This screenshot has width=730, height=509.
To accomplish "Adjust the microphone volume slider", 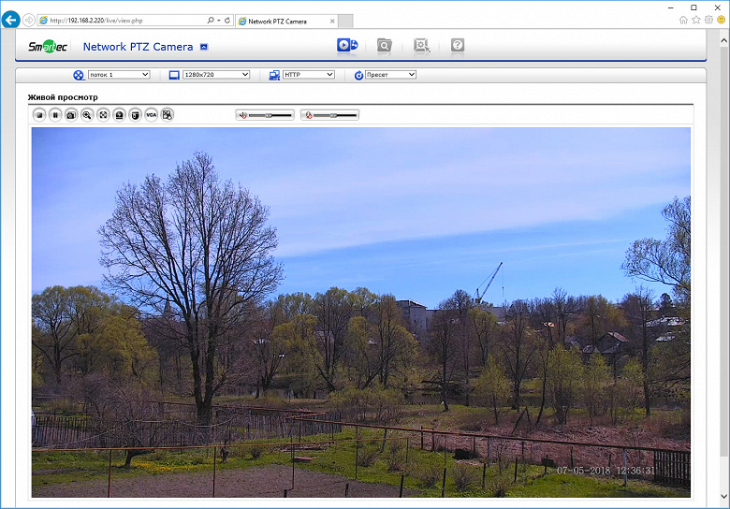I will point(335,115).
